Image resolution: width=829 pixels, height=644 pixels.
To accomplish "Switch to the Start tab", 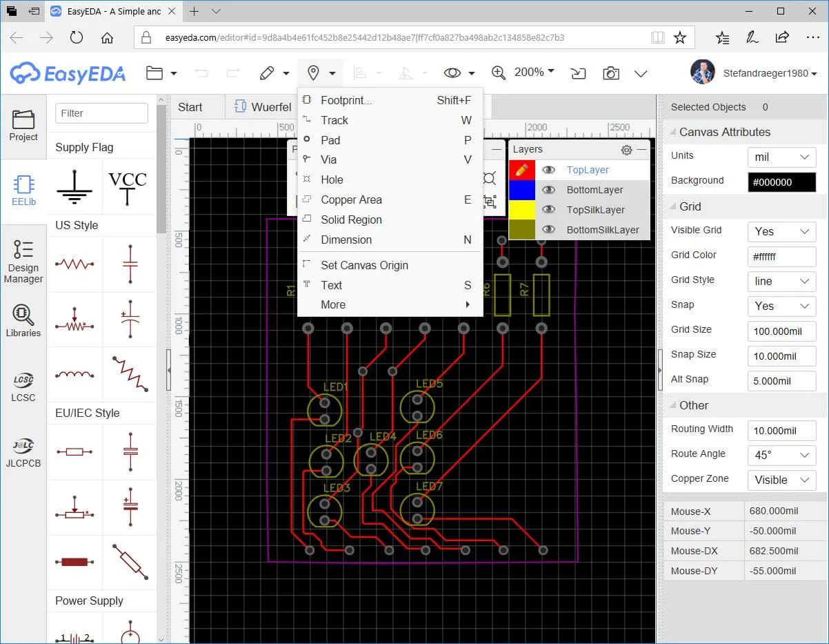I will pos(190,107).
